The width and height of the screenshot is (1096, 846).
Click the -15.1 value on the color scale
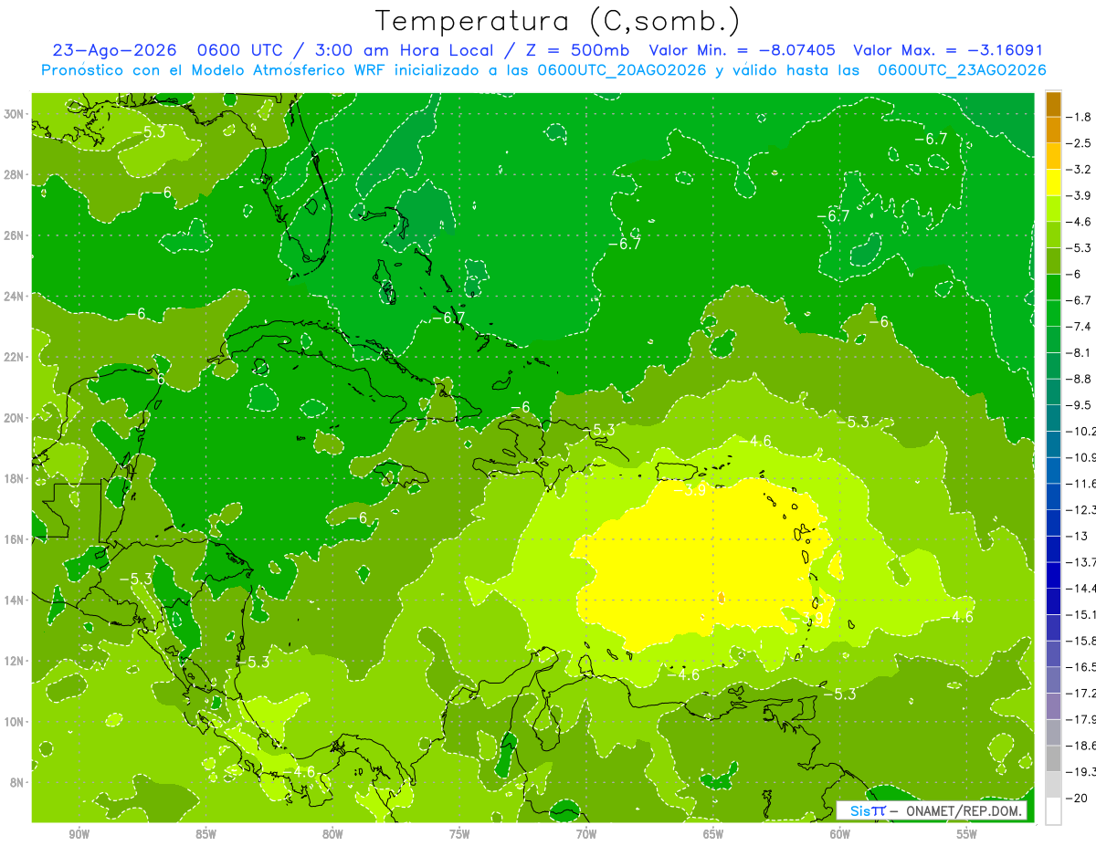pos(1082,615)
